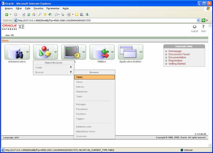Open the Discussion Forum link
This screenshot has height=153, width=213.
(179, 54)
